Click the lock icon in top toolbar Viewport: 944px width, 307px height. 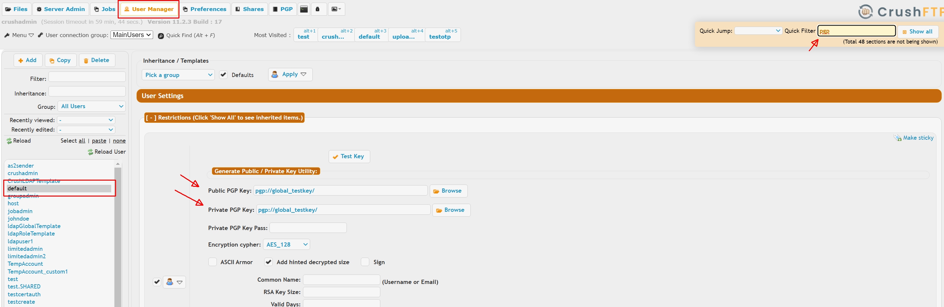point(318,9)
